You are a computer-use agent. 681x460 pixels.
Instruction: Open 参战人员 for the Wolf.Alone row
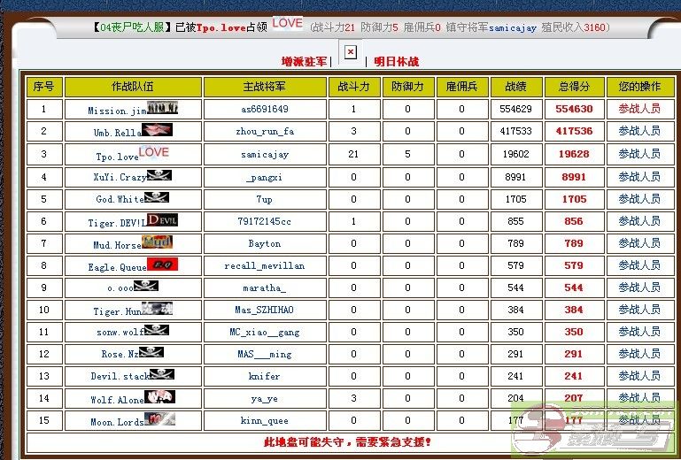(x=639, y=398)
